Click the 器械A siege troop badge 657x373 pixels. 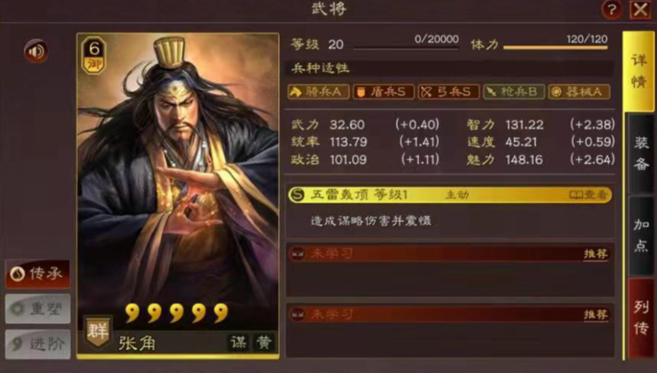click(x=579, y=92)
